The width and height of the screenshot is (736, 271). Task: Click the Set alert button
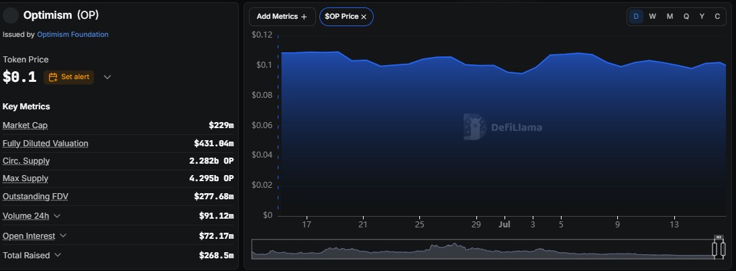tap(69, 77)
